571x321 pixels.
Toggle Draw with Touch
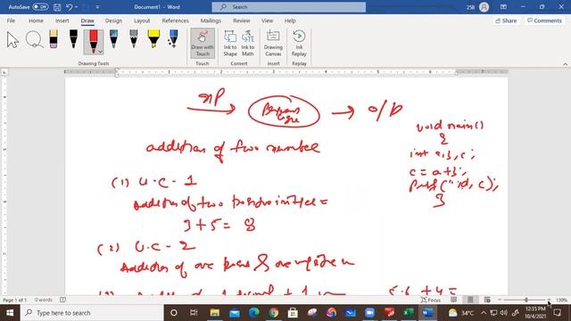(x=203, y=44)
